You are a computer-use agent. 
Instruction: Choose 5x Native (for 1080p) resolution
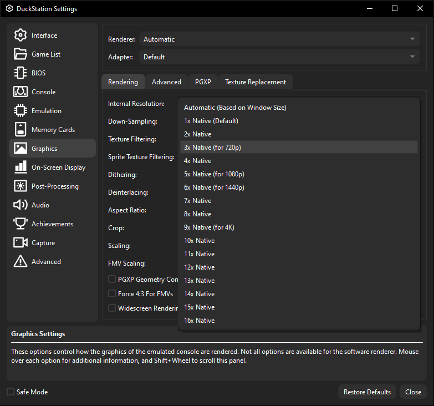click(299, 174)
